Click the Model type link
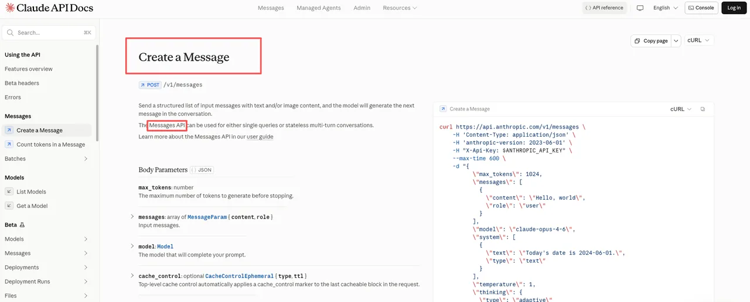 165,247
